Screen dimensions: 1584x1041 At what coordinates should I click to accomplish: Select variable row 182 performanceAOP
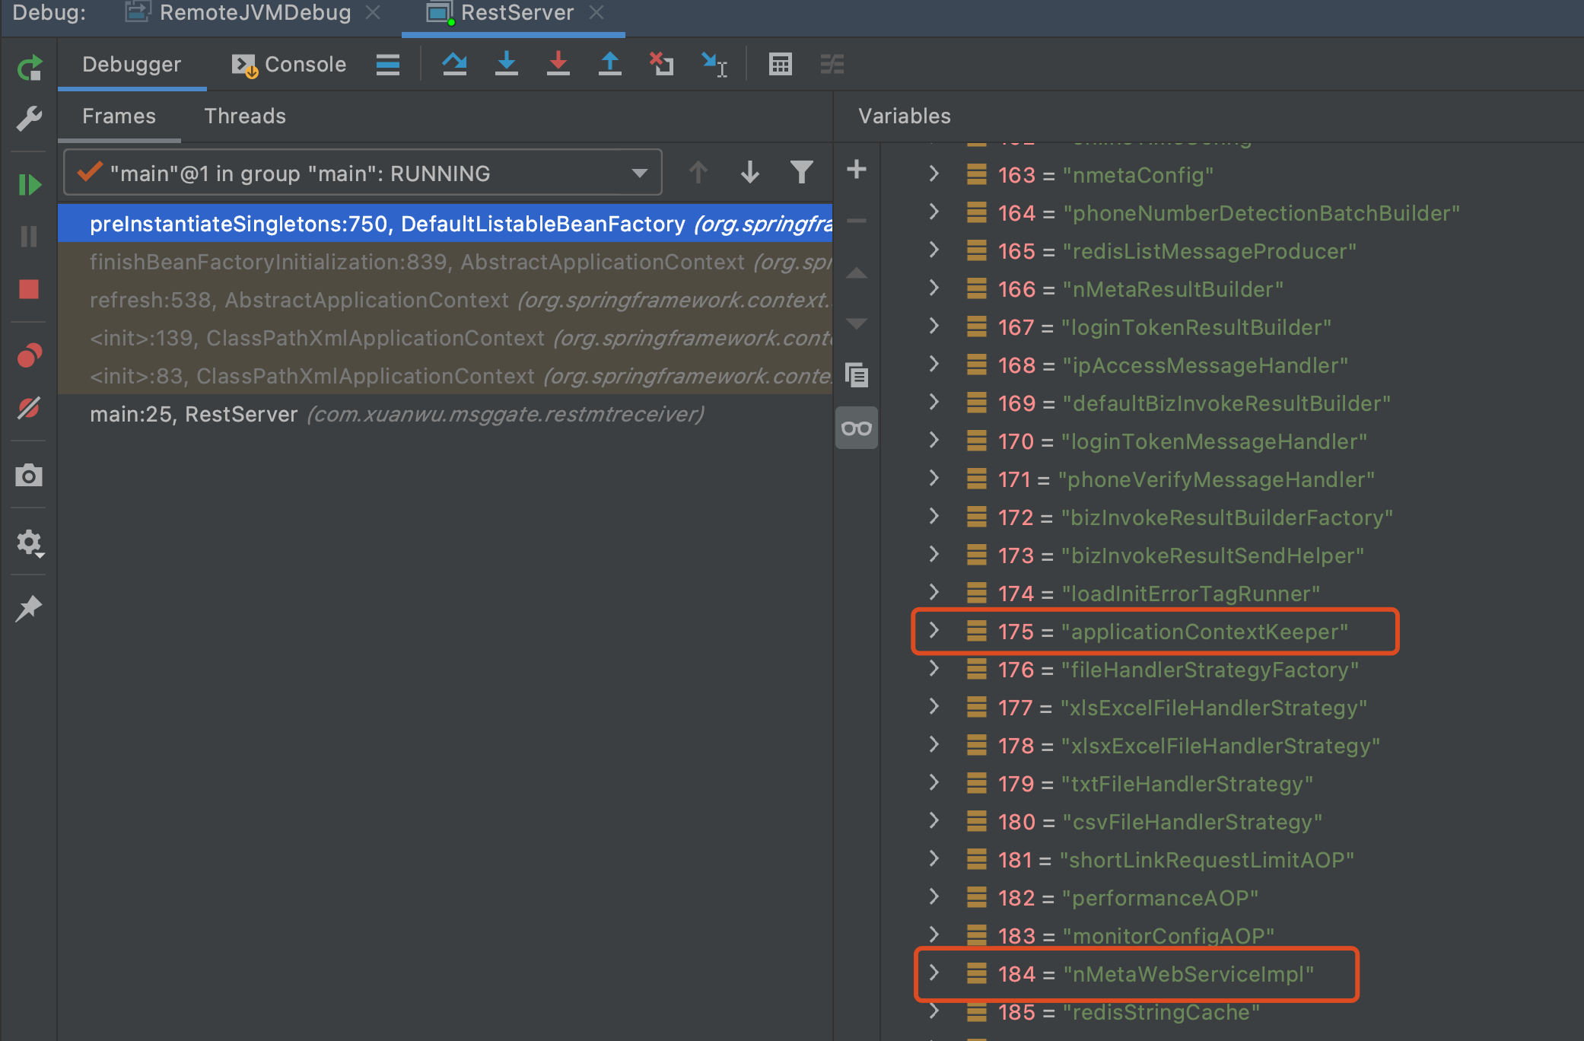pyautogui.click(x=1233, y=898)
